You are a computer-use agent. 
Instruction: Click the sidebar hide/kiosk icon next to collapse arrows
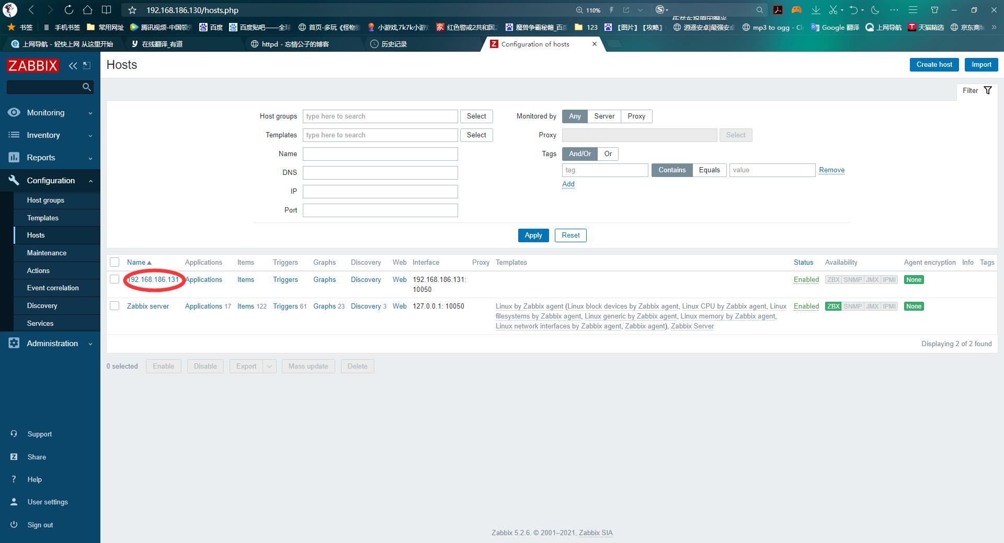pos(87,65)
